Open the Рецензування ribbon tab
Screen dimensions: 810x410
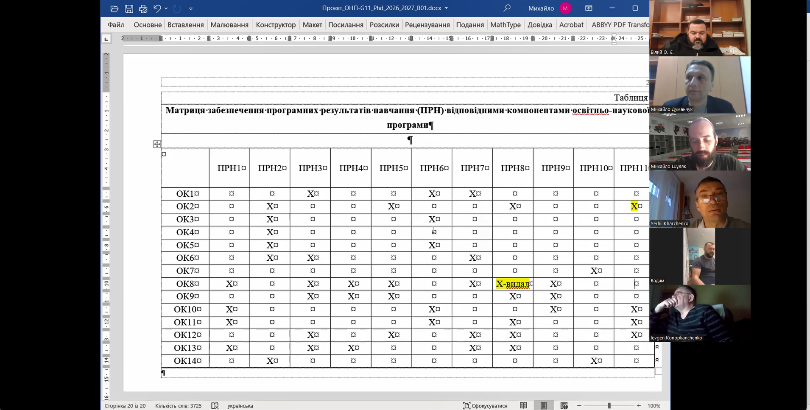coord(427,25)
